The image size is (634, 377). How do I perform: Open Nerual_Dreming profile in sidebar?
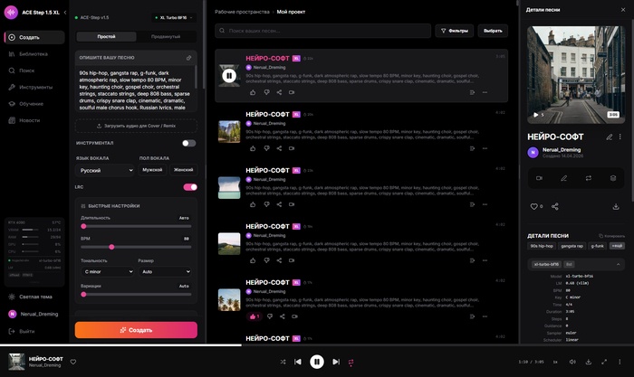pos(34,314)
